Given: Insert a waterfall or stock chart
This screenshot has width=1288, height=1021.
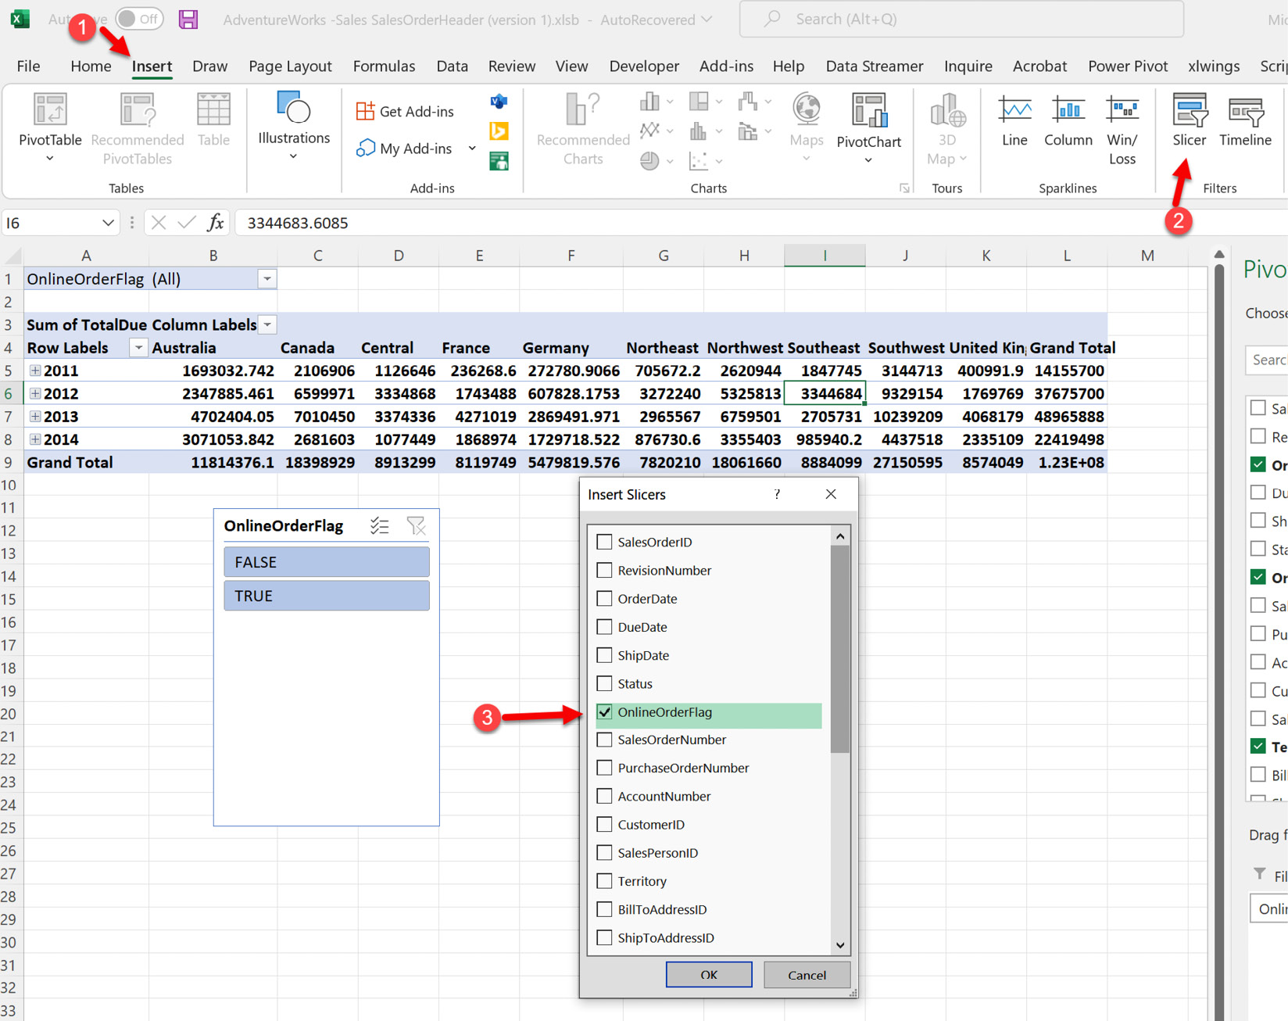Looking at the screenshot, I should pos(754,102).
